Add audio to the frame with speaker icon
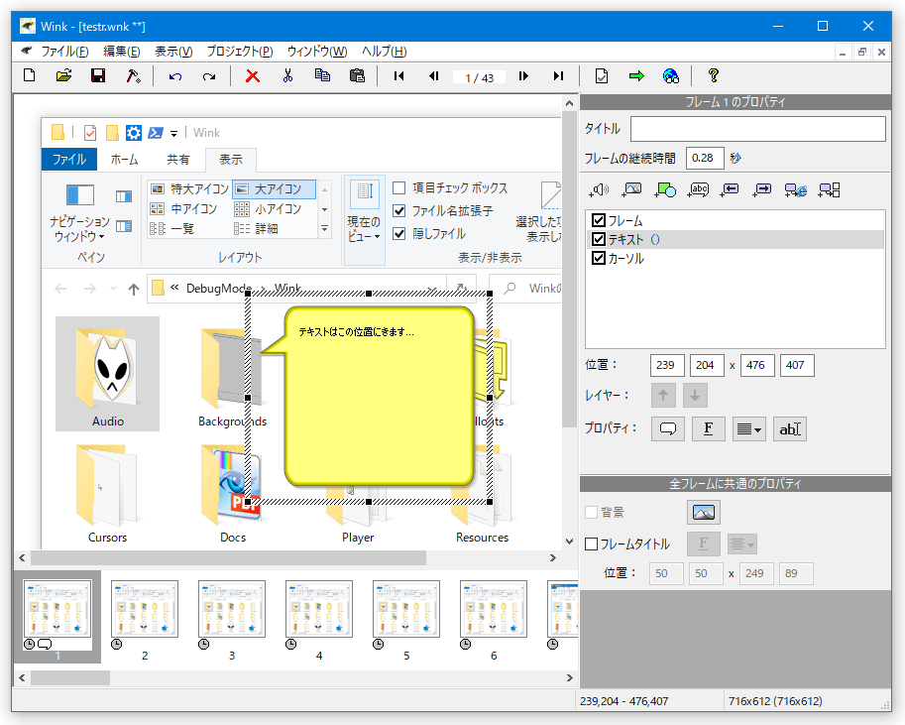905x725 pixels. (599, 189)
